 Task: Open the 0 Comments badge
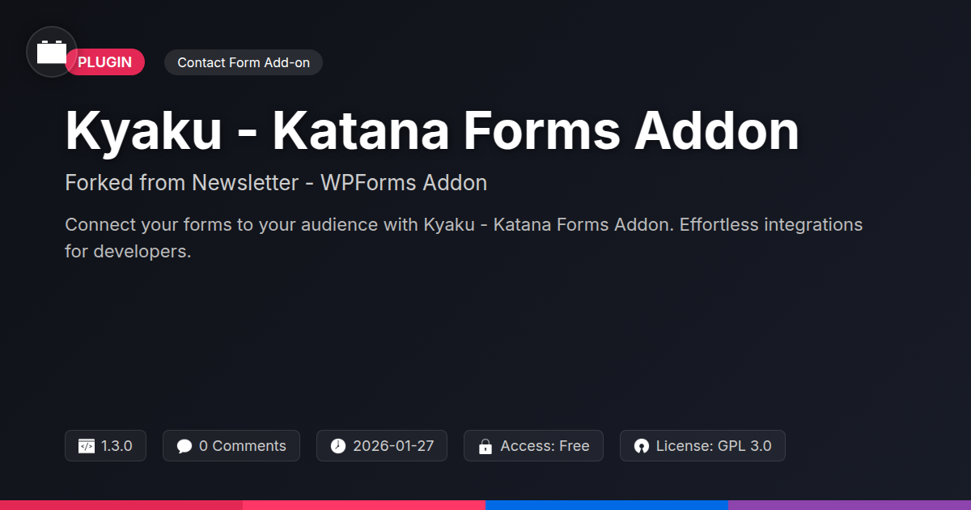[231, 446]
